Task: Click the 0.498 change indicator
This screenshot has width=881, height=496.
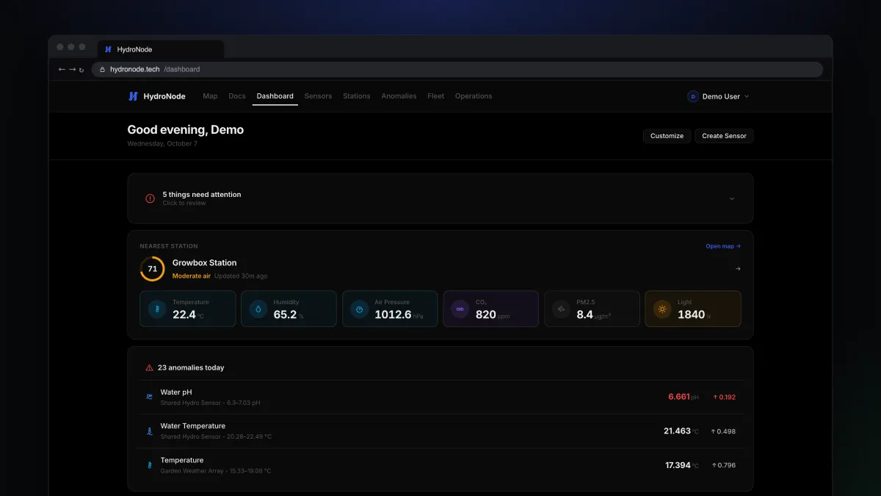Action: 723,431
